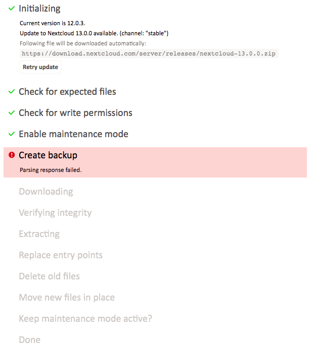Click the red error icon at Create backup
This screenshot has height=349, width=313.
(12, 155)
